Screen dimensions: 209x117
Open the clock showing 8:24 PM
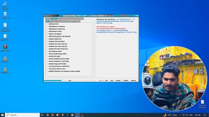(198, 115)
